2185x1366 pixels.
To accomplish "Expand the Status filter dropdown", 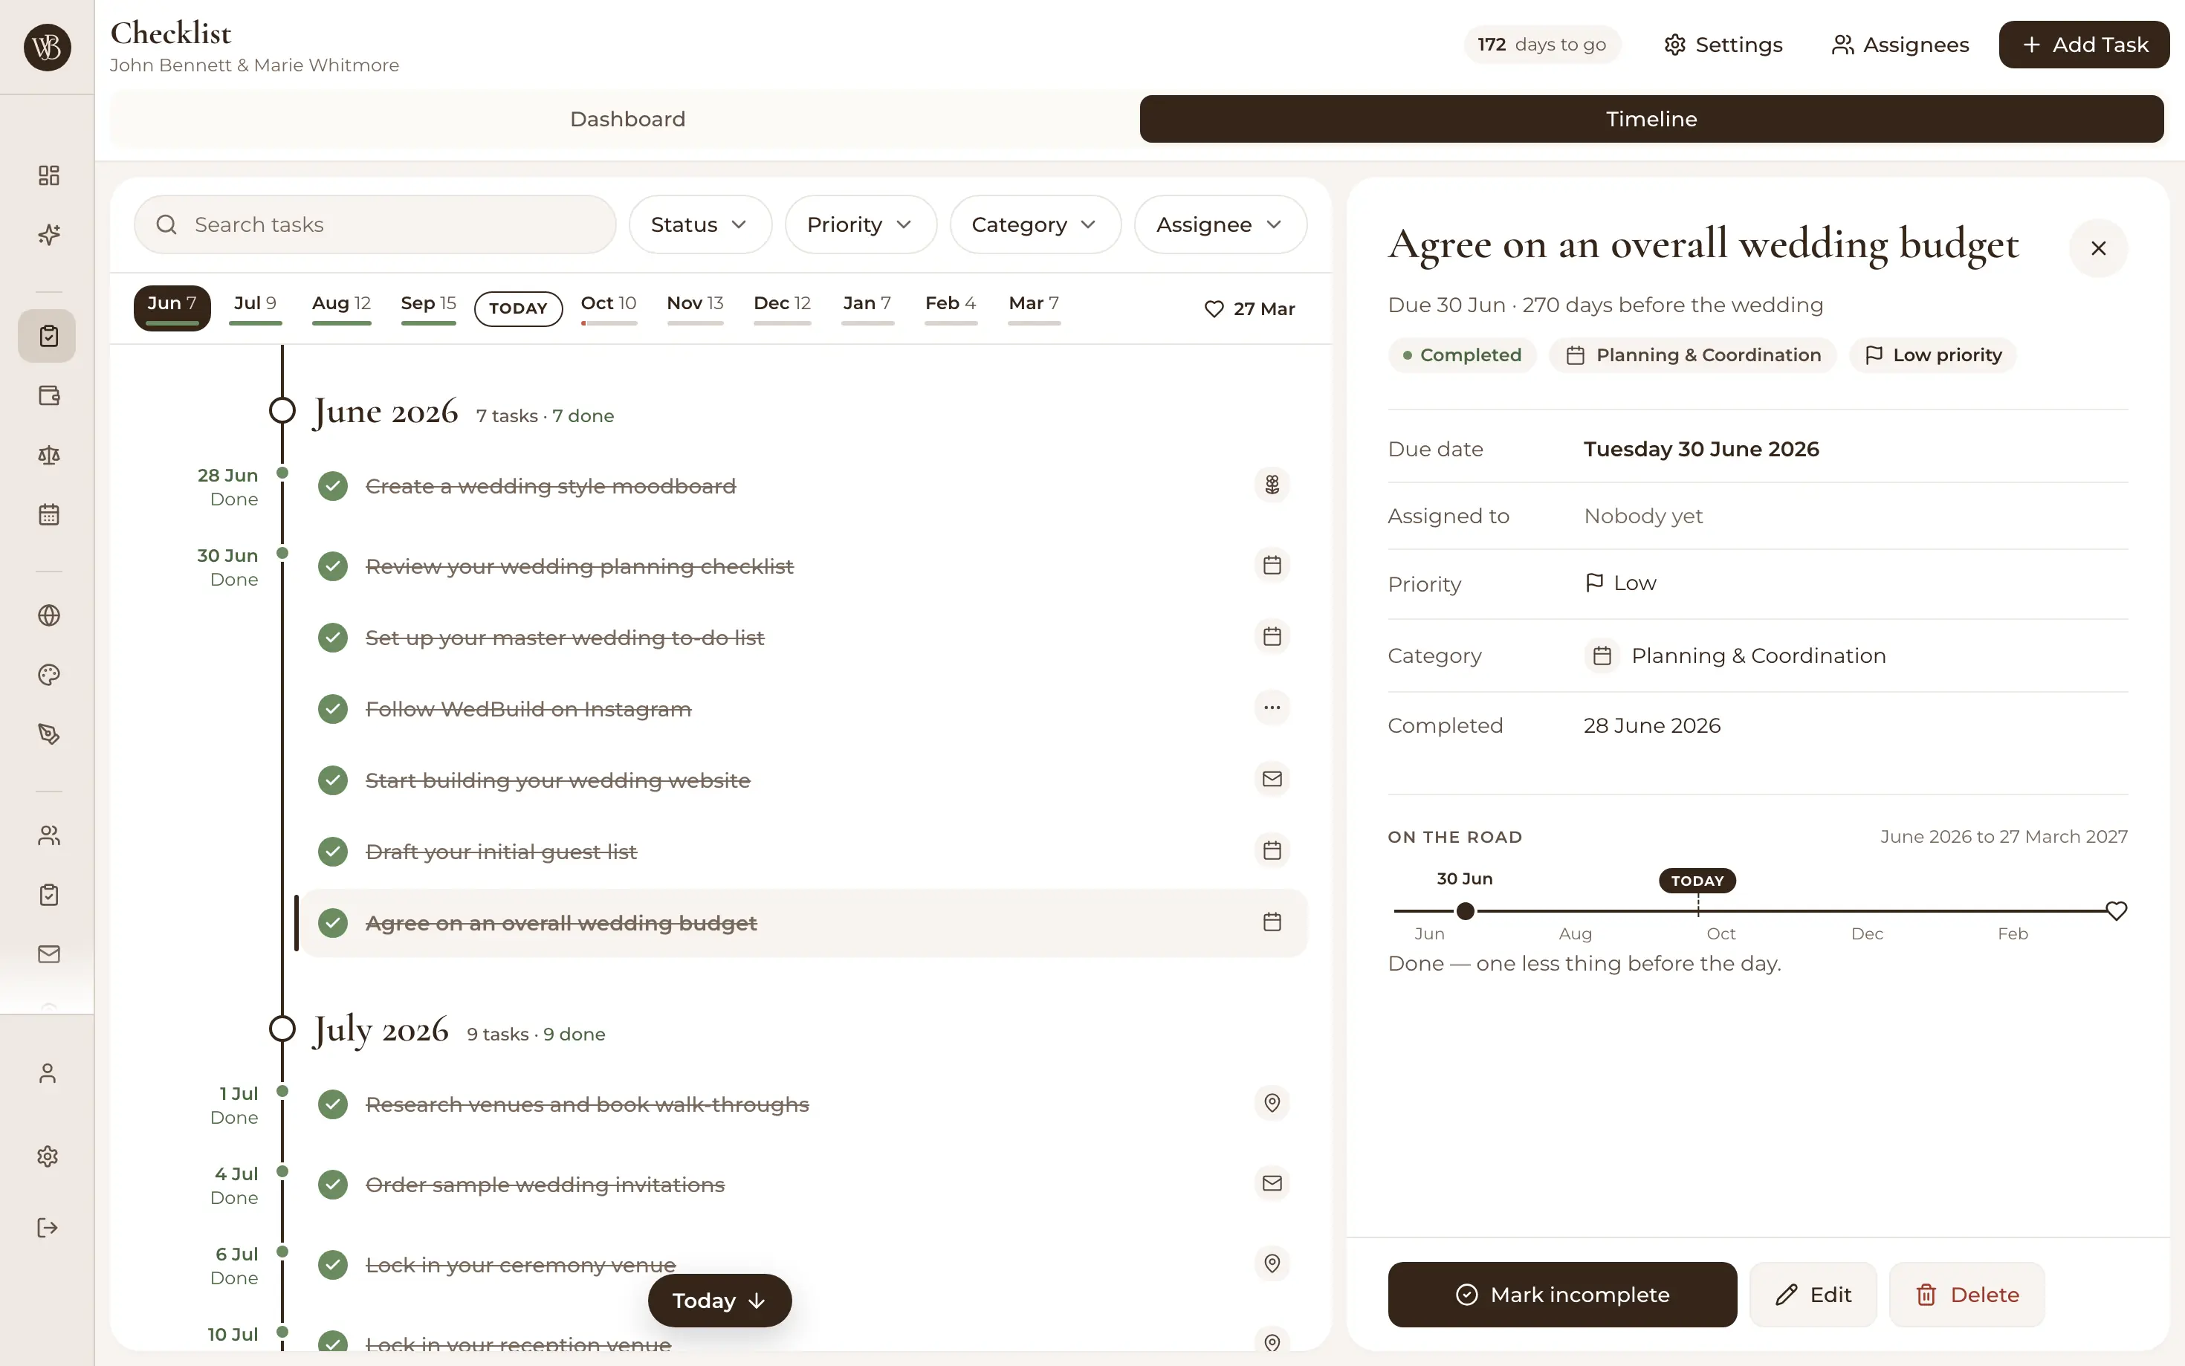I will click(700, 225).
